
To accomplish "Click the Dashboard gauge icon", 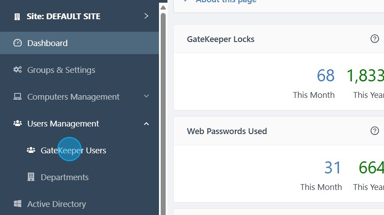I will click(x=17, y=43).
